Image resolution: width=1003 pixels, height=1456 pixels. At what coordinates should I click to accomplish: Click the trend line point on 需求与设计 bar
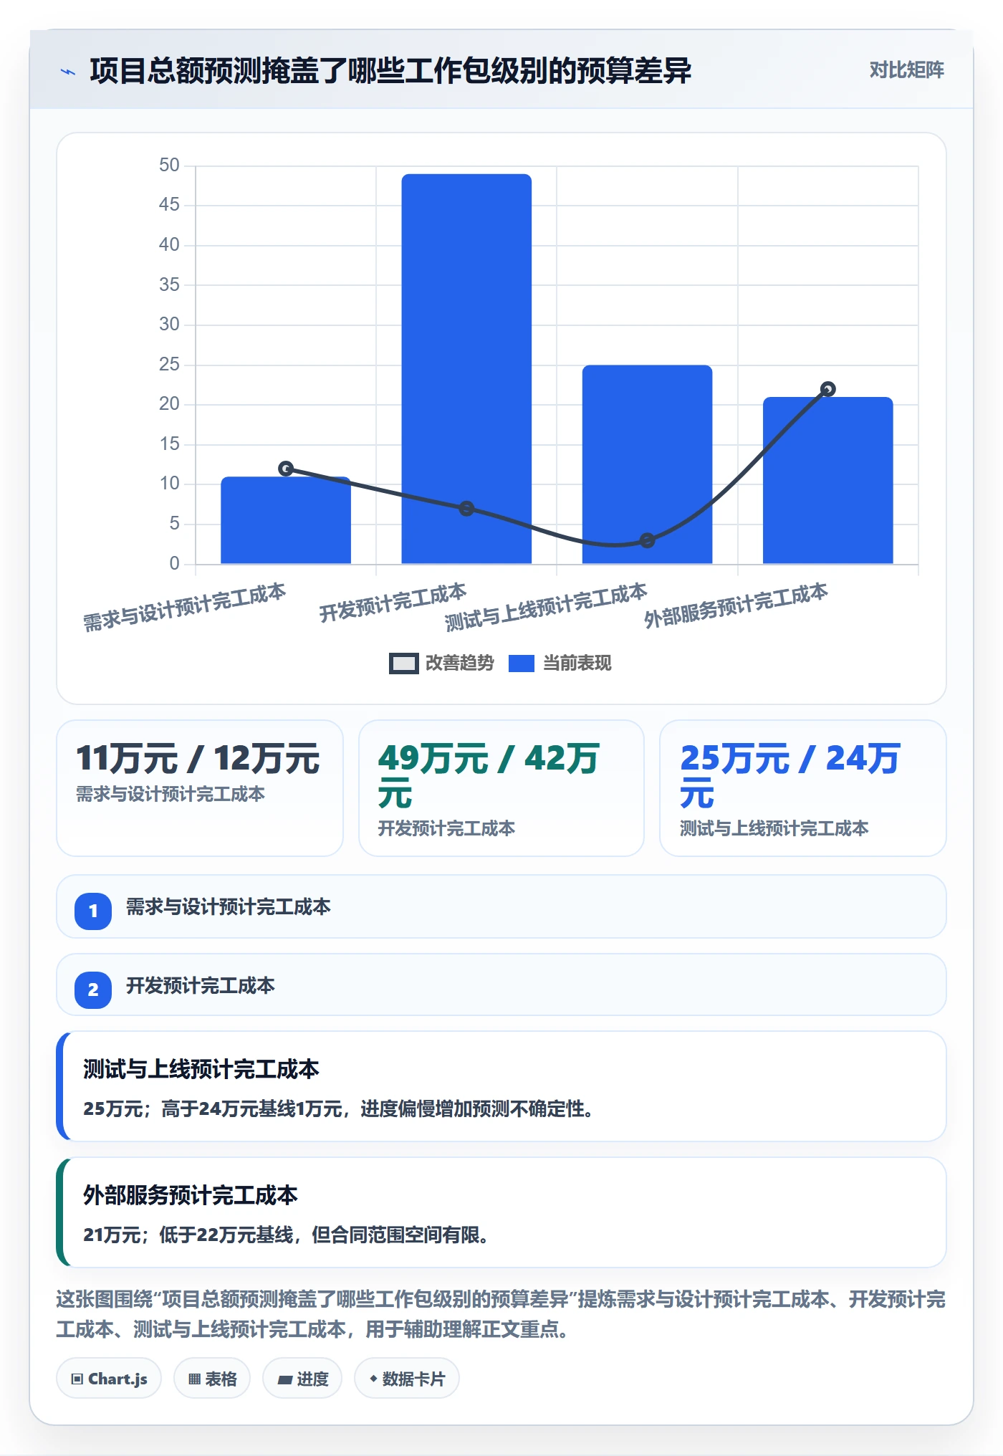click(286, 469)
